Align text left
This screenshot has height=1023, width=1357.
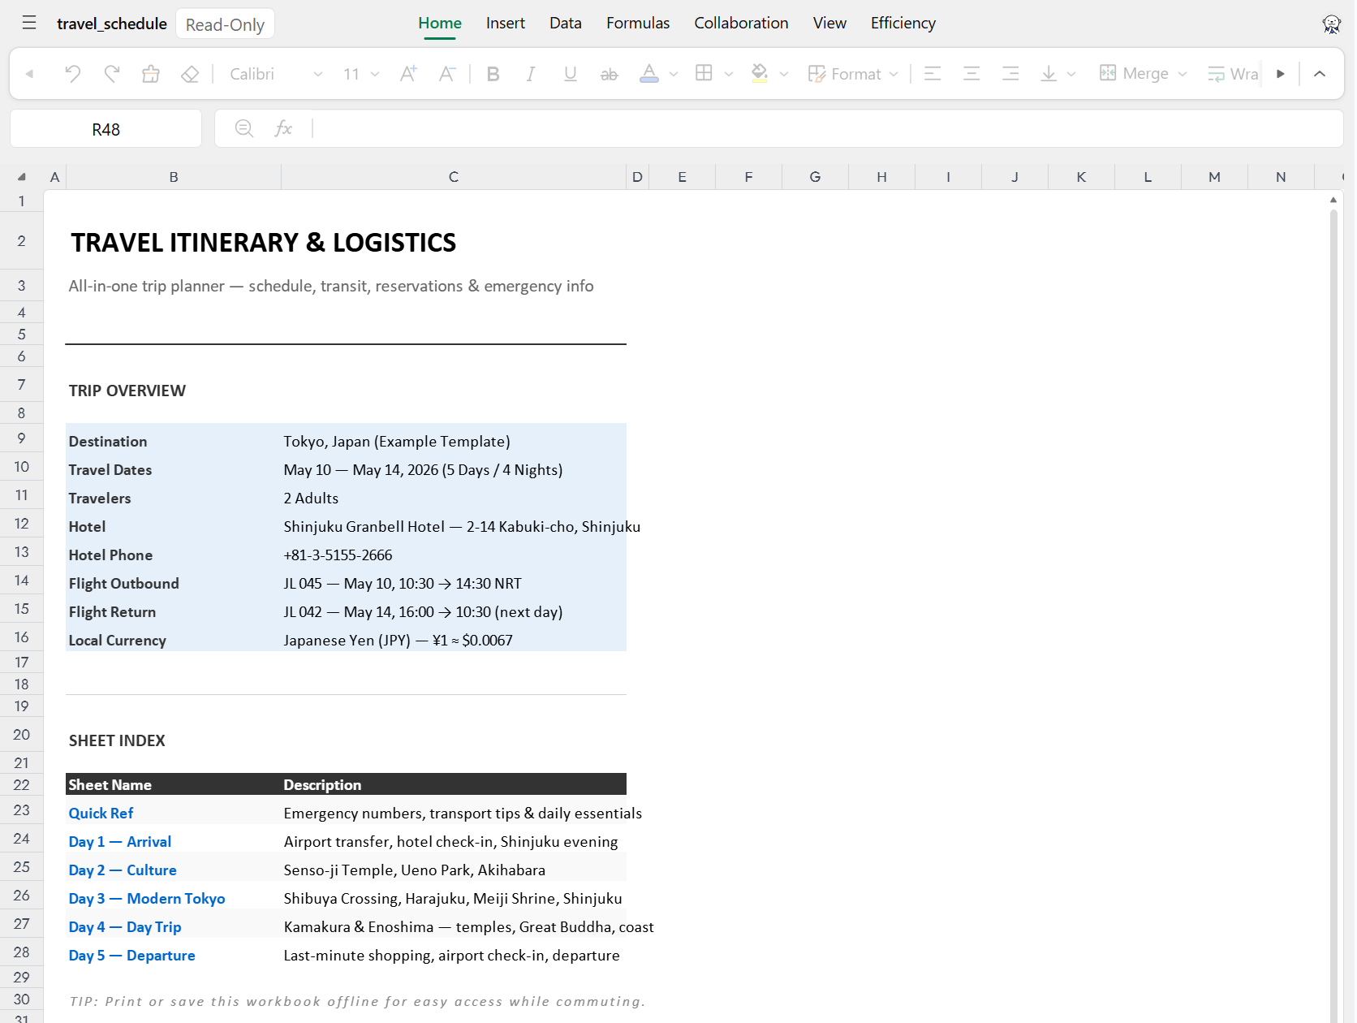point(933,74)
